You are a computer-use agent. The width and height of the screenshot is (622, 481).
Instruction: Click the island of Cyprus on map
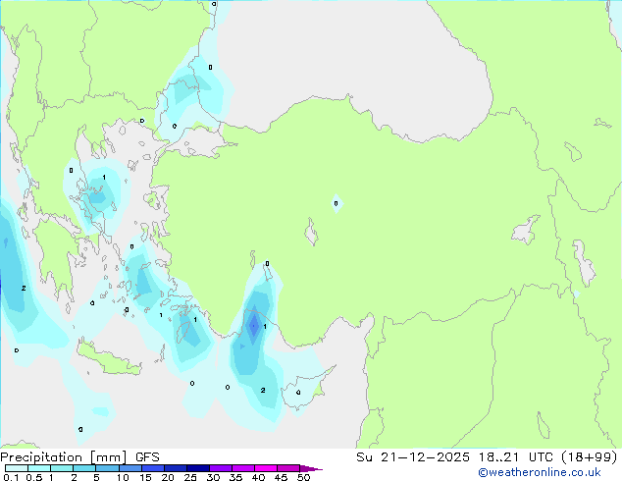[x=303, y=391]
